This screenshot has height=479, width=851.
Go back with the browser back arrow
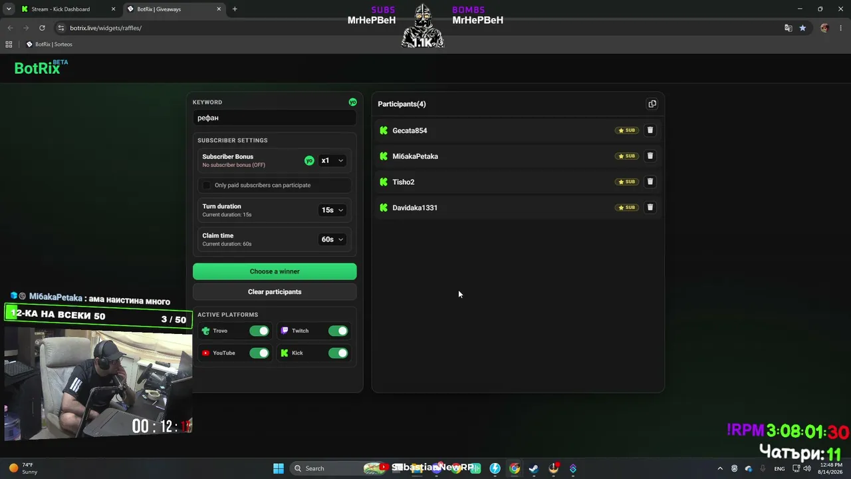[10, 28]
